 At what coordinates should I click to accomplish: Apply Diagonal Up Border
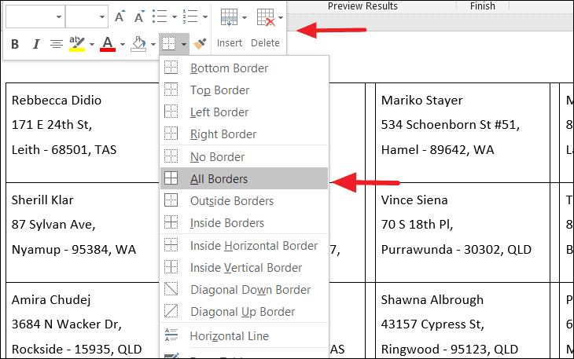tap(245, 312)
